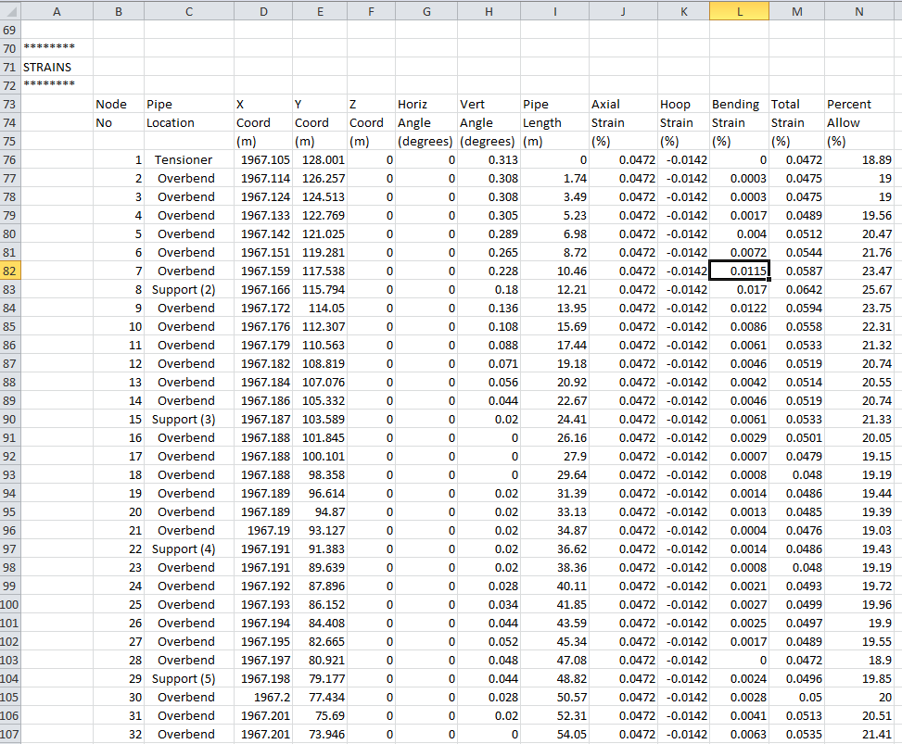Viewport: 902px width, 744px height.
Task: Click the Support (2) location cell
Action: (x=184, y=289)
